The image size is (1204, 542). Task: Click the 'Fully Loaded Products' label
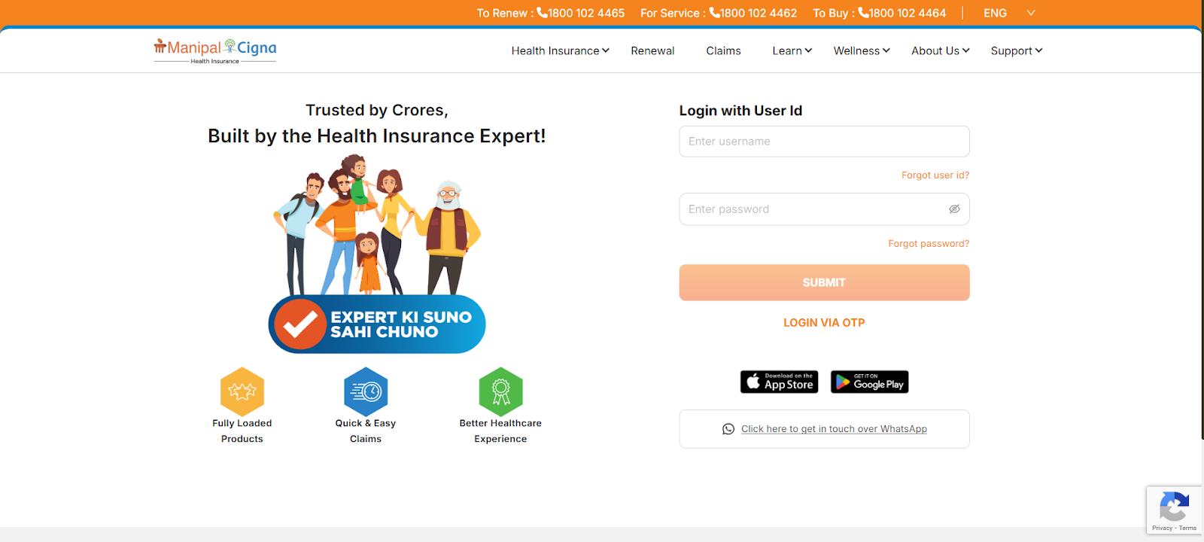tap(242, 431)
